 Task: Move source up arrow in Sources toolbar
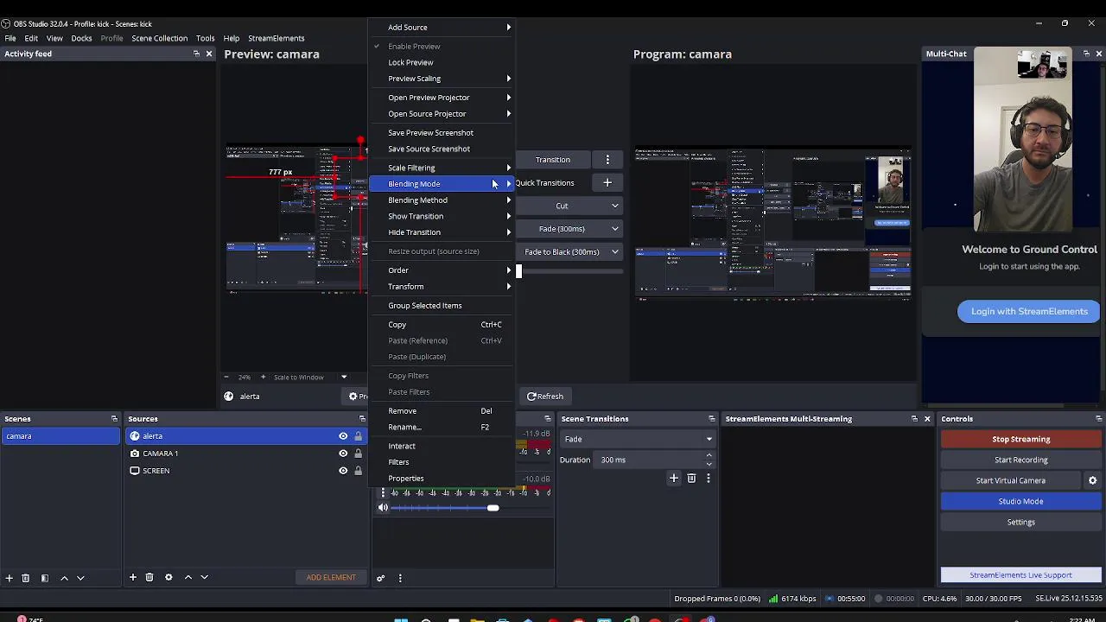click(x=188, y=577)
